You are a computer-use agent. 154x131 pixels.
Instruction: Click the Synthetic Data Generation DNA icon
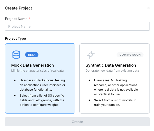90,54
